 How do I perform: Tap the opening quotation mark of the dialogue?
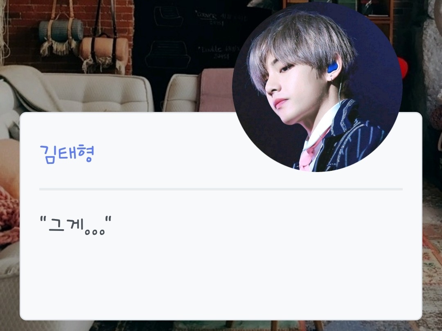click(43, 219)
